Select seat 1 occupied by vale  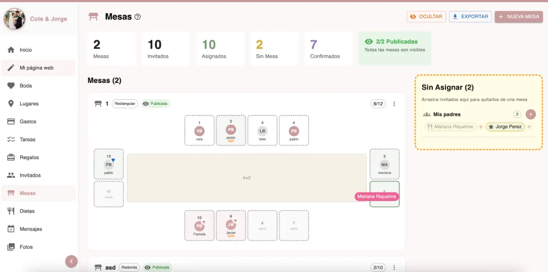[x=199, y=130]
